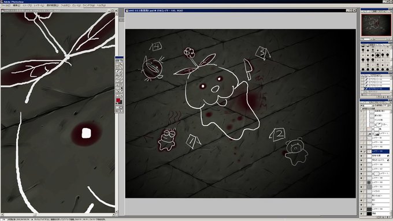Open the イメージ menu
This screenshot has width=393, height=221.
[27, 5]
